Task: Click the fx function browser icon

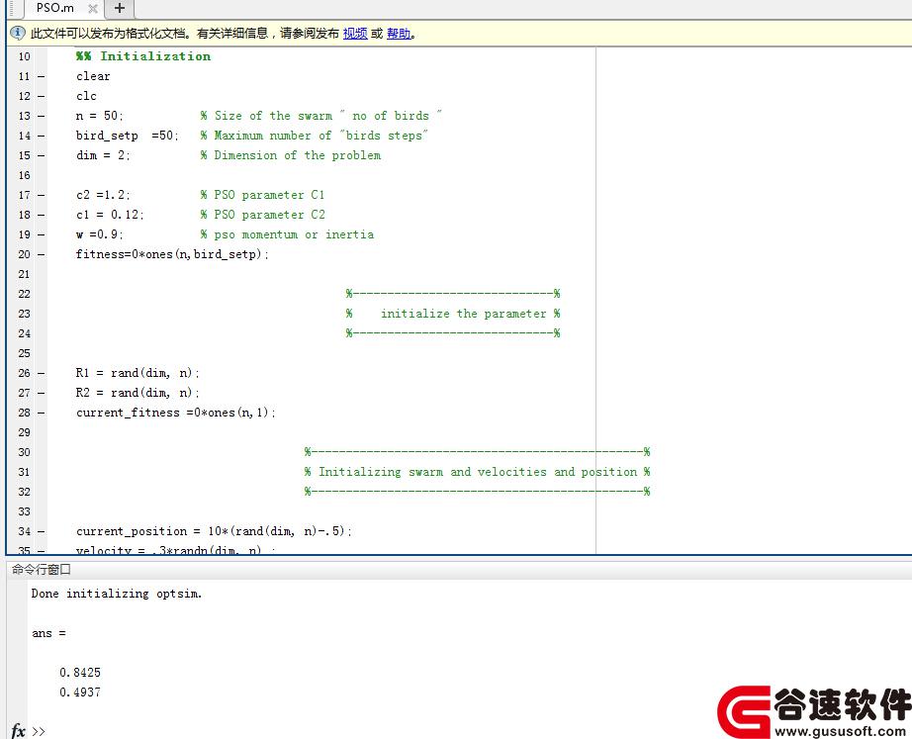Action: [18, 730]
